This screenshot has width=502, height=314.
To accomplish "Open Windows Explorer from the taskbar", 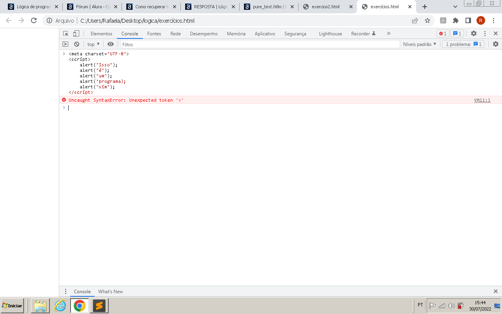I will point(40,306).
